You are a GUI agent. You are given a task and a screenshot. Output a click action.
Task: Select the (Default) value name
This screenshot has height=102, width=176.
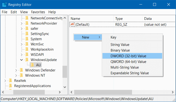pyautogui.click(x=82, y=24)
